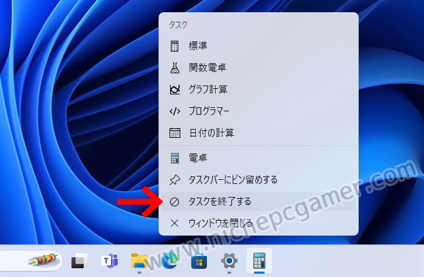
Task: Click タスクバーにピン留めする option
Action: (x=259, y=180)
